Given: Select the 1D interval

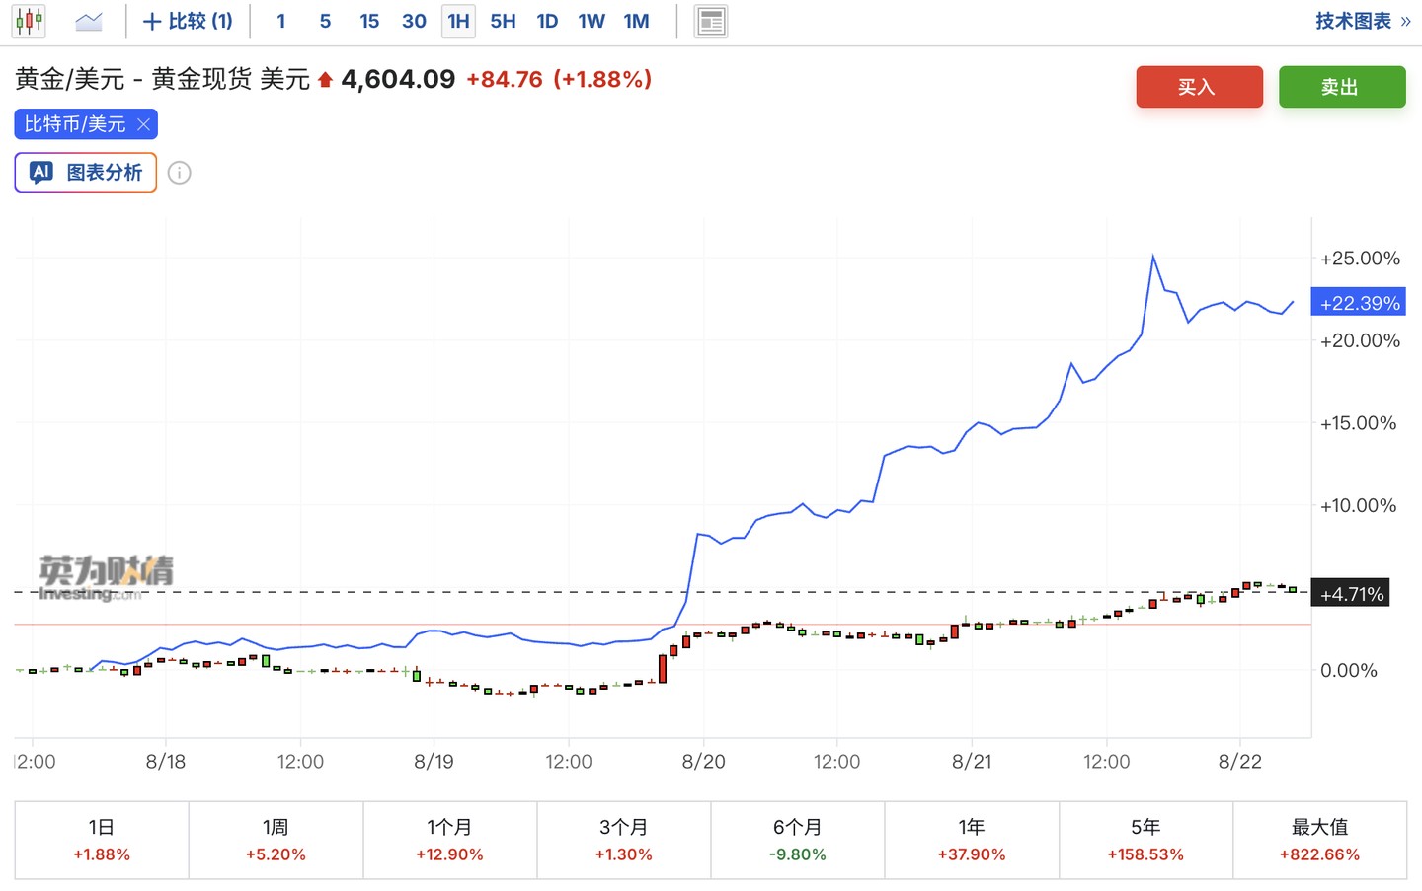Looking at the screenshot, I should [x=547, y=21].
